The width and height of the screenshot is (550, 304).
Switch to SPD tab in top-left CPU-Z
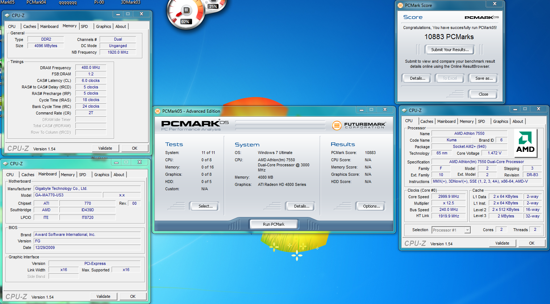click(x=84, y=26)
